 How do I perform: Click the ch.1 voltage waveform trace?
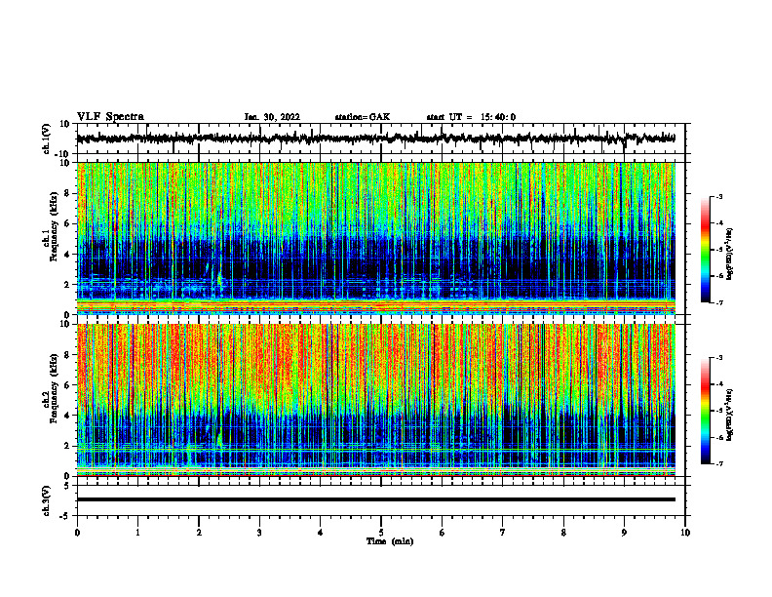(x=375, y=139)
